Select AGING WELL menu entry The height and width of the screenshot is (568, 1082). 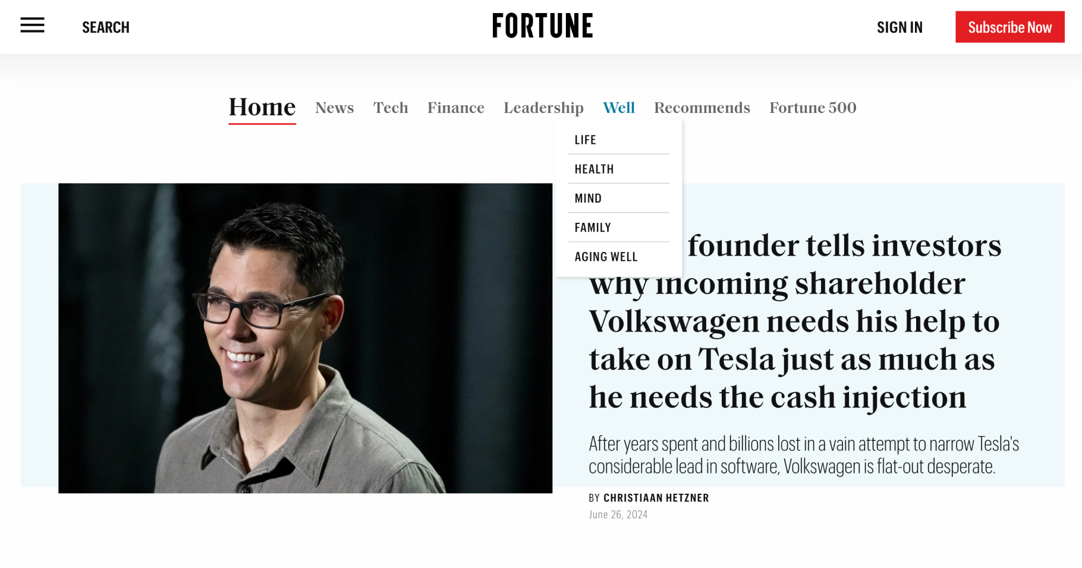point(619,257)
